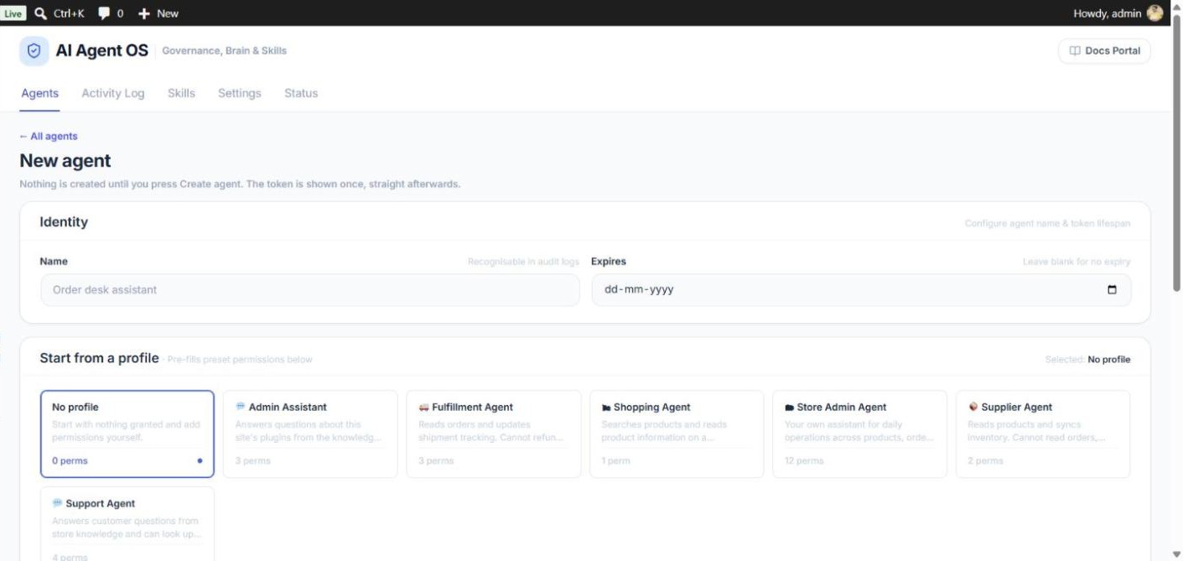View the Status tab
The image size is (1183, 561).
point(301,93)
